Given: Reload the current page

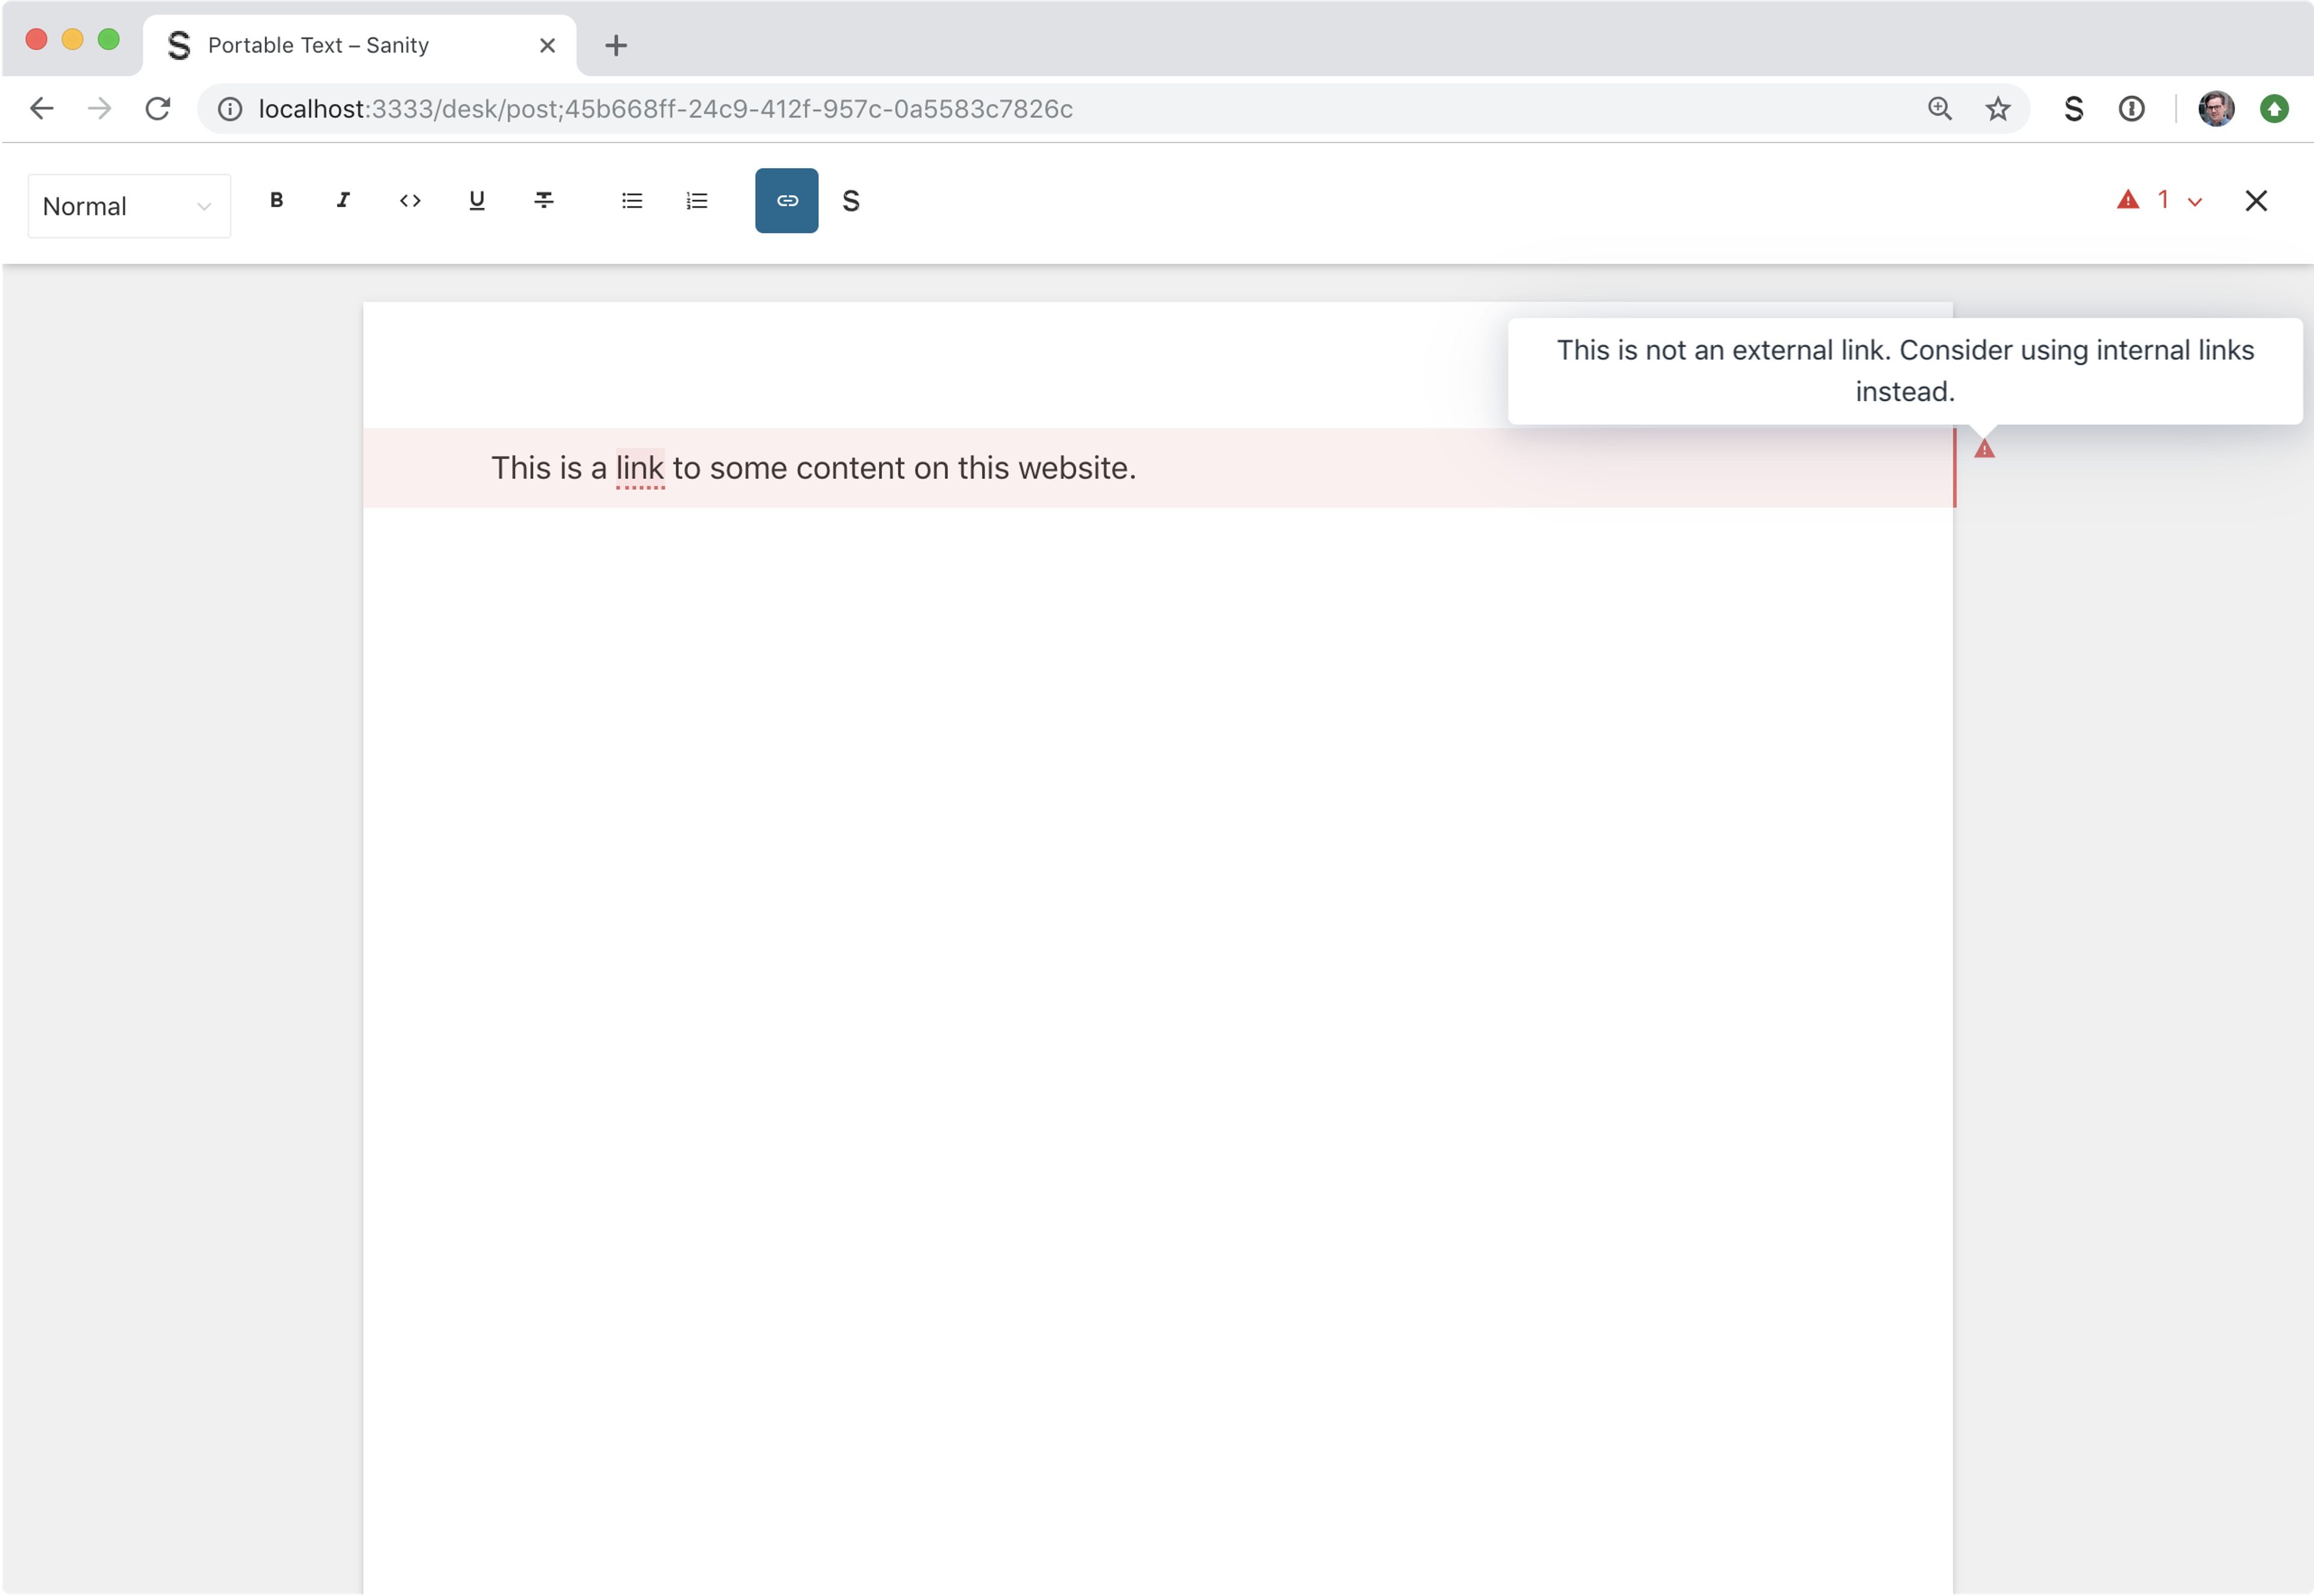Looking at the screenshot, I should coord(158,108).
